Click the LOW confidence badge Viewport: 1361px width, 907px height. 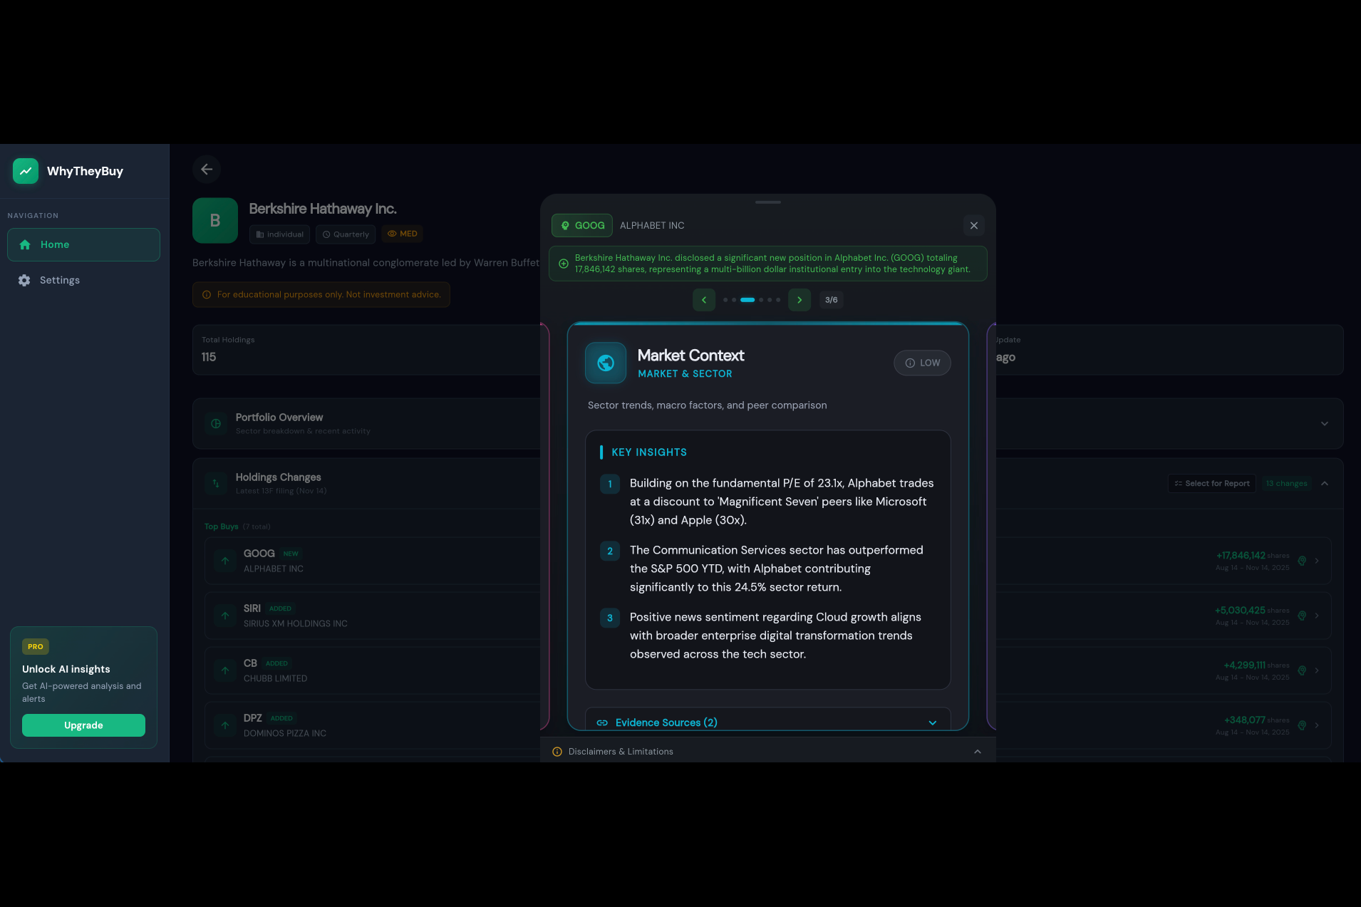point(923,363)
